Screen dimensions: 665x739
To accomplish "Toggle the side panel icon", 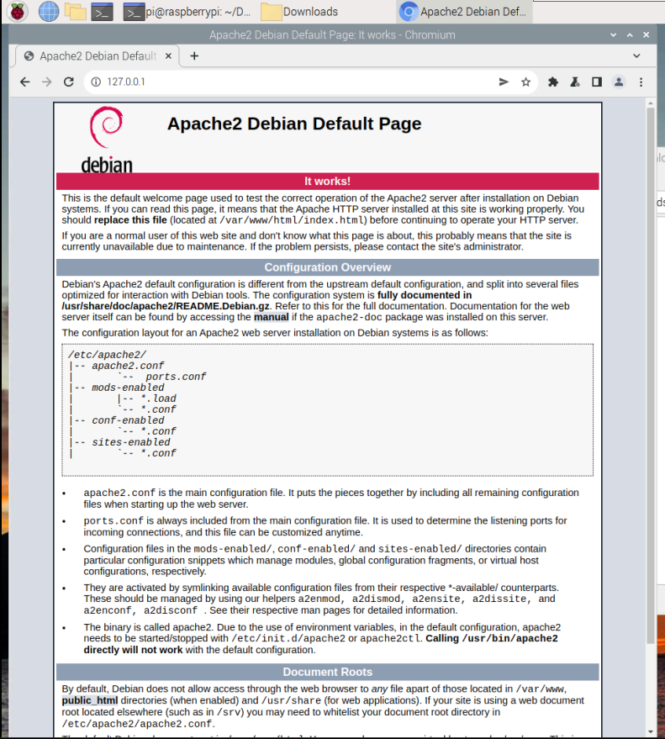I will [x=597, y=82].
